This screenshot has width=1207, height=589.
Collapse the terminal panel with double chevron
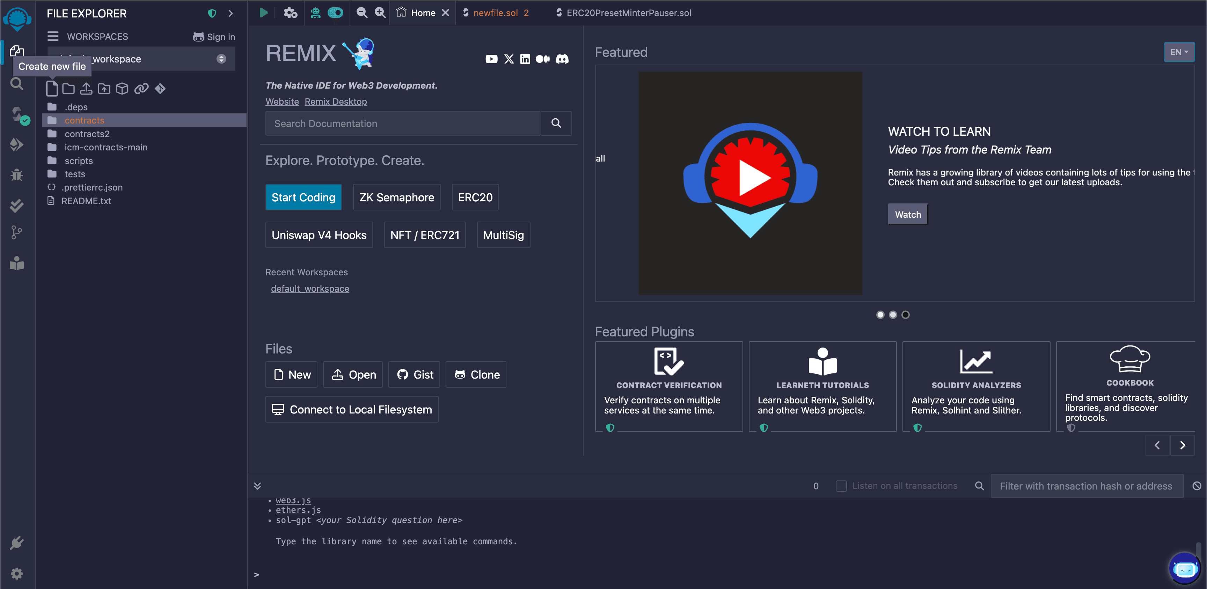(x=257, y=486)
